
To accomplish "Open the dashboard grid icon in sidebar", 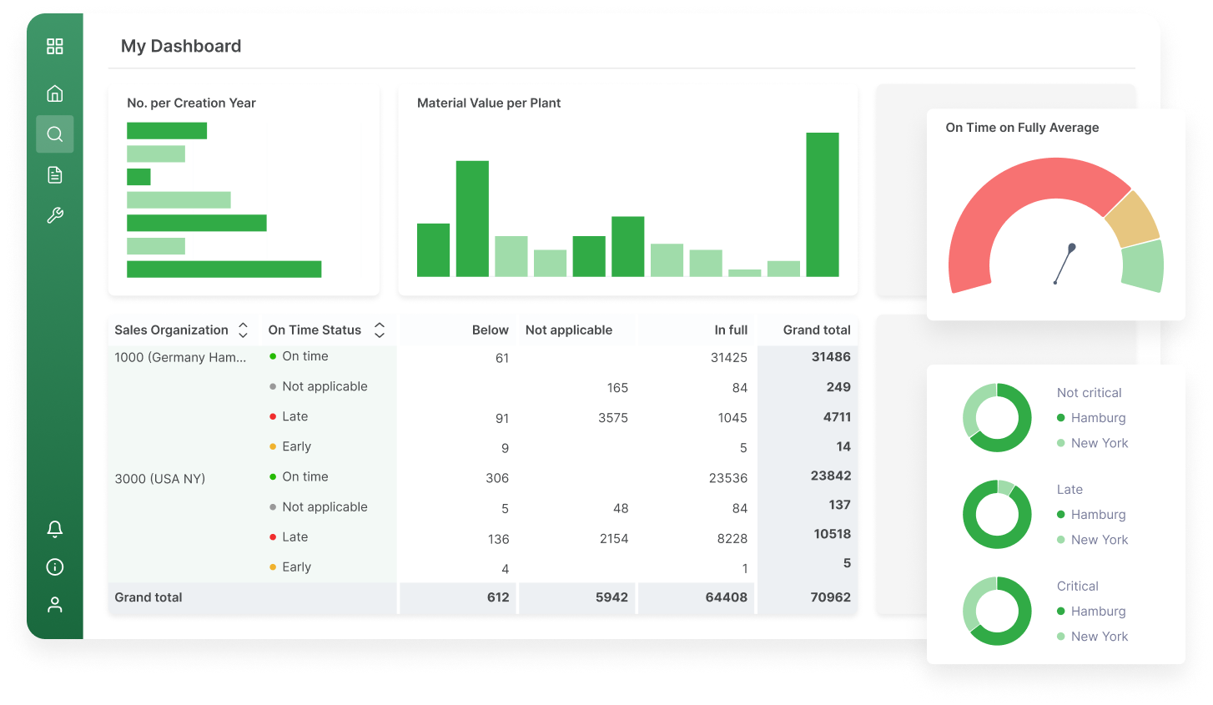I will click(x=55, y=47).
